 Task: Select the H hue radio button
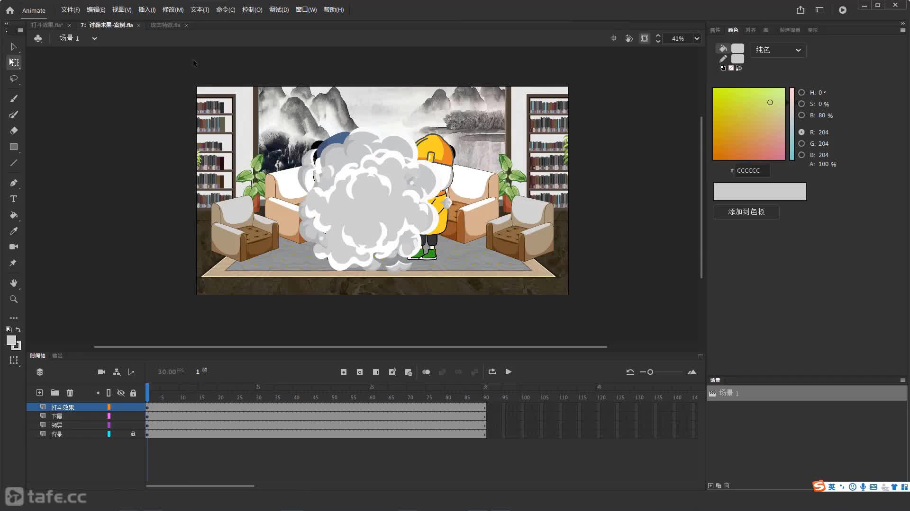(x=801, y=93)
